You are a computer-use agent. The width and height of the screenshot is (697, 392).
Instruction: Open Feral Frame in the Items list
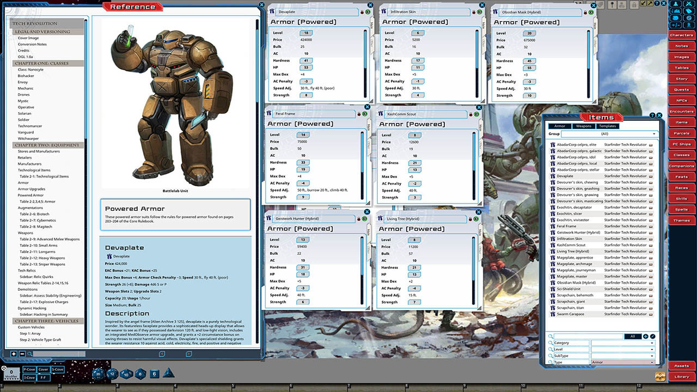[566, 226]
